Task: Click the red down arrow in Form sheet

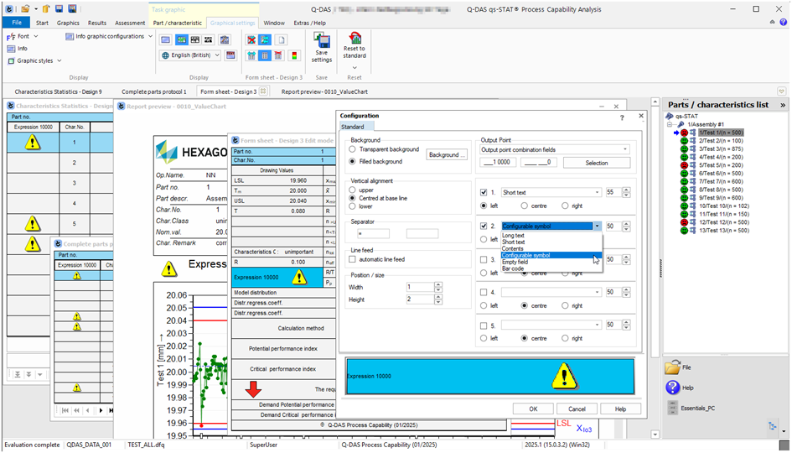Action: 254,388
